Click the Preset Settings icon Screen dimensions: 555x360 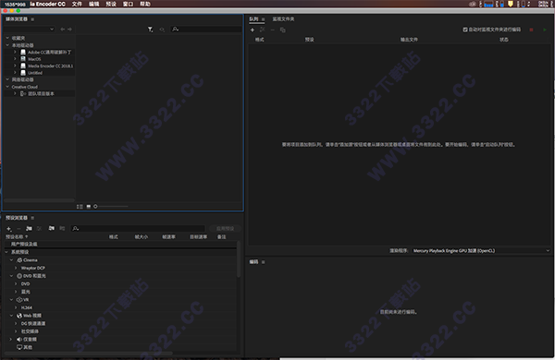pos(39,229)
